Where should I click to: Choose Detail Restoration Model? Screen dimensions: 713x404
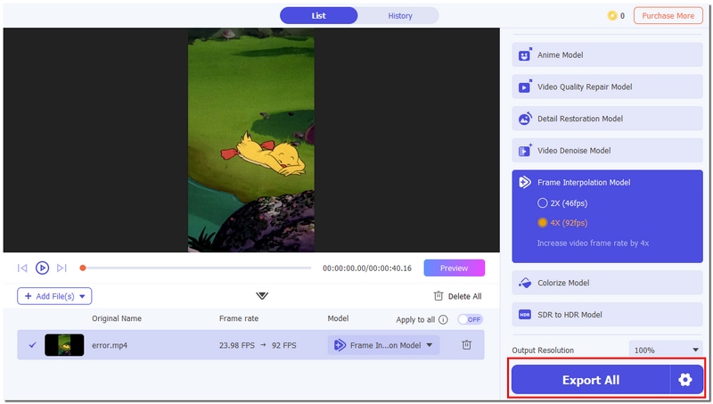tap(608, 119)
